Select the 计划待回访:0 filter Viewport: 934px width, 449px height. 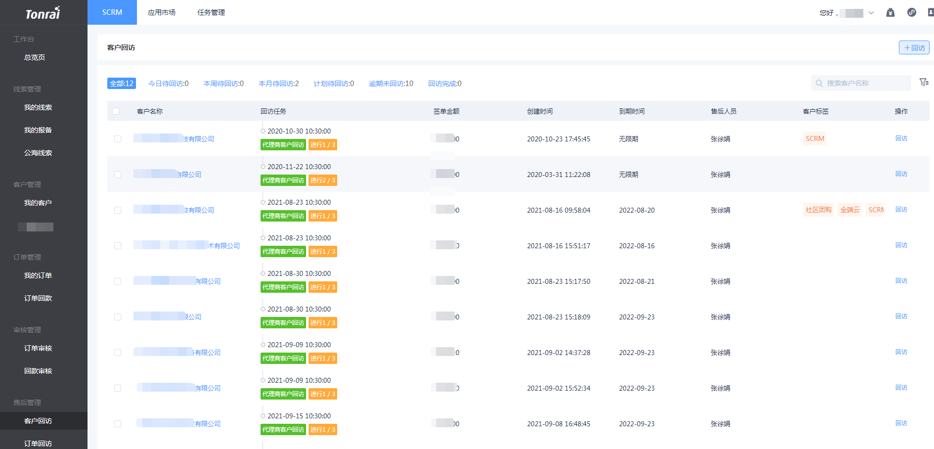pyautogui.click(x=334, y=84)
